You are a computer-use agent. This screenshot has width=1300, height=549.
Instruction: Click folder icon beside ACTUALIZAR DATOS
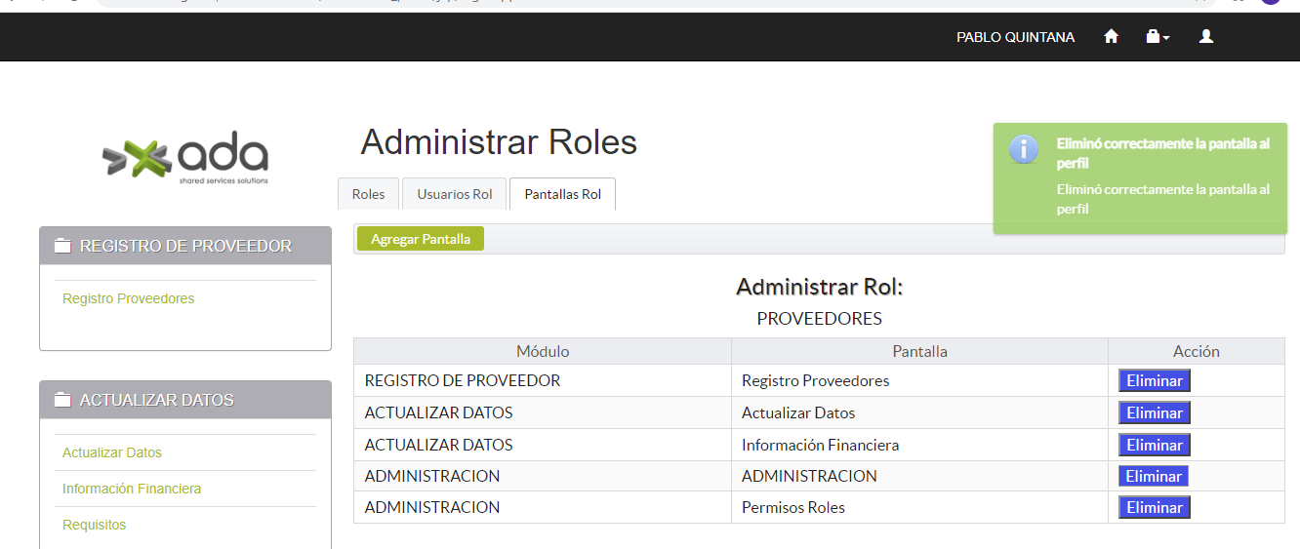[x=63, y=400]
